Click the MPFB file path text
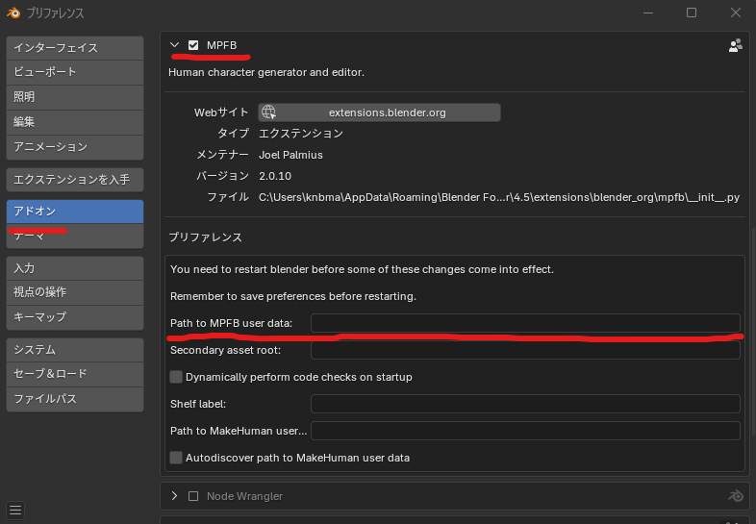756x524 pixels. point(499,197)
